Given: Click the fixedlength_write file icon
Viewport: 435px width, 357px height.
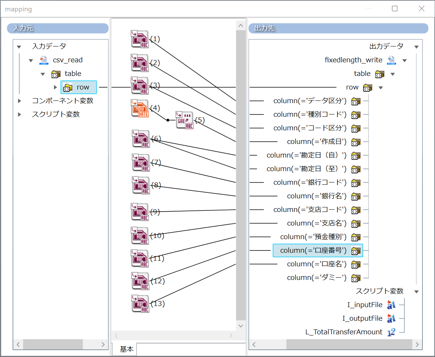Looking at the screenshot, I should pos(391,60).
